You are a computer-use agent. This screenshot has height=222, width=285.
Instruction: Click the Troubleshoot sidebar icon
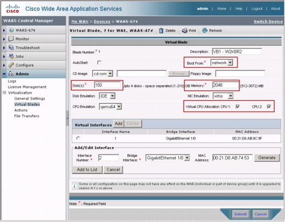[11, 47]
